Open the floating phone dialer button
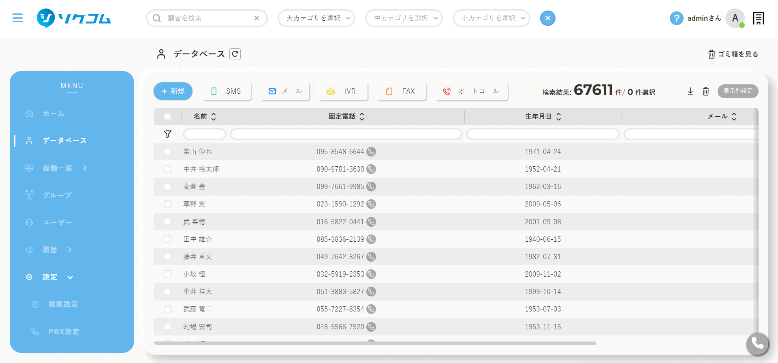The height and width of the screenshot is (363, 778). click(757, 344)
